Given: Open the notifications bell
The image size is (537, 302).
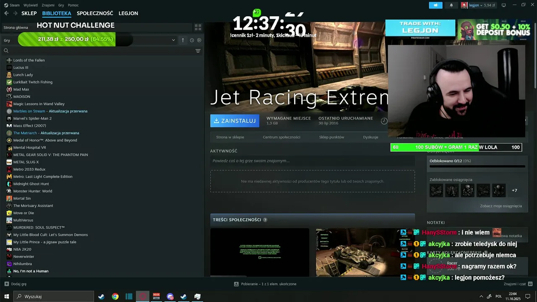Looking at the screenshot, I should coord(451,5).
